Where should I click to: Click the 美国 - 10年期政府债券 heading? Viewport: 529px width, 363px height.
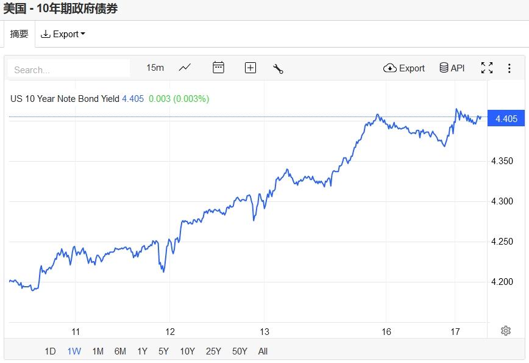[60, 9]
